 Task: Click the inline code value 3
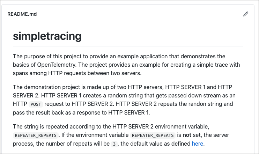coord(114,144)
